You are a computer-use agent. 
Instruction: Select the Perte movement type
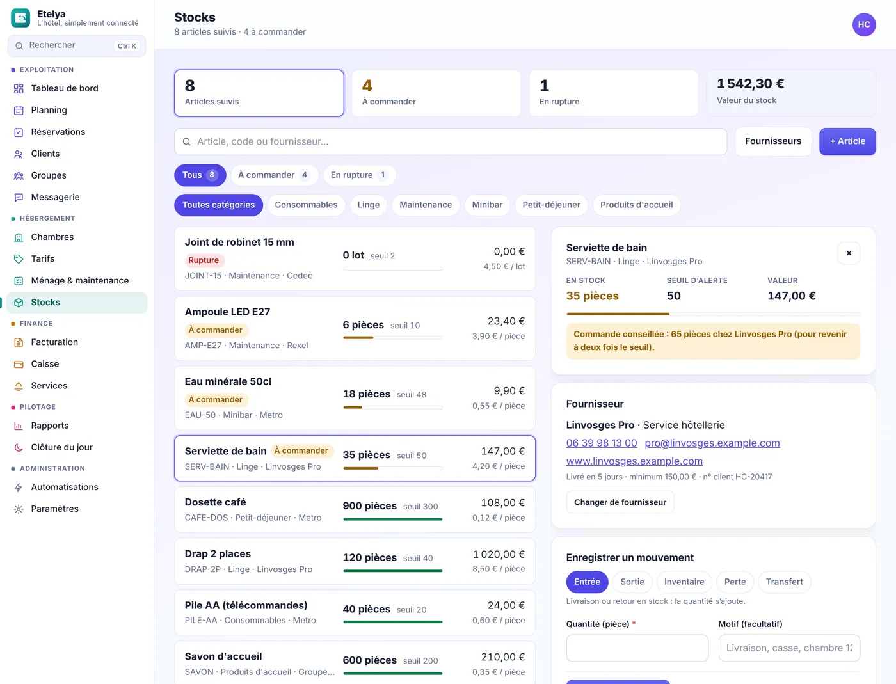pos(735,582)
